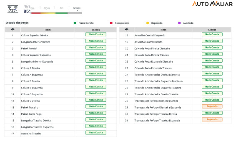Click Nada Consta badge for Painel Corta Fogo
Viewport: 236px width, 167px height.
(x=96, y=113)
